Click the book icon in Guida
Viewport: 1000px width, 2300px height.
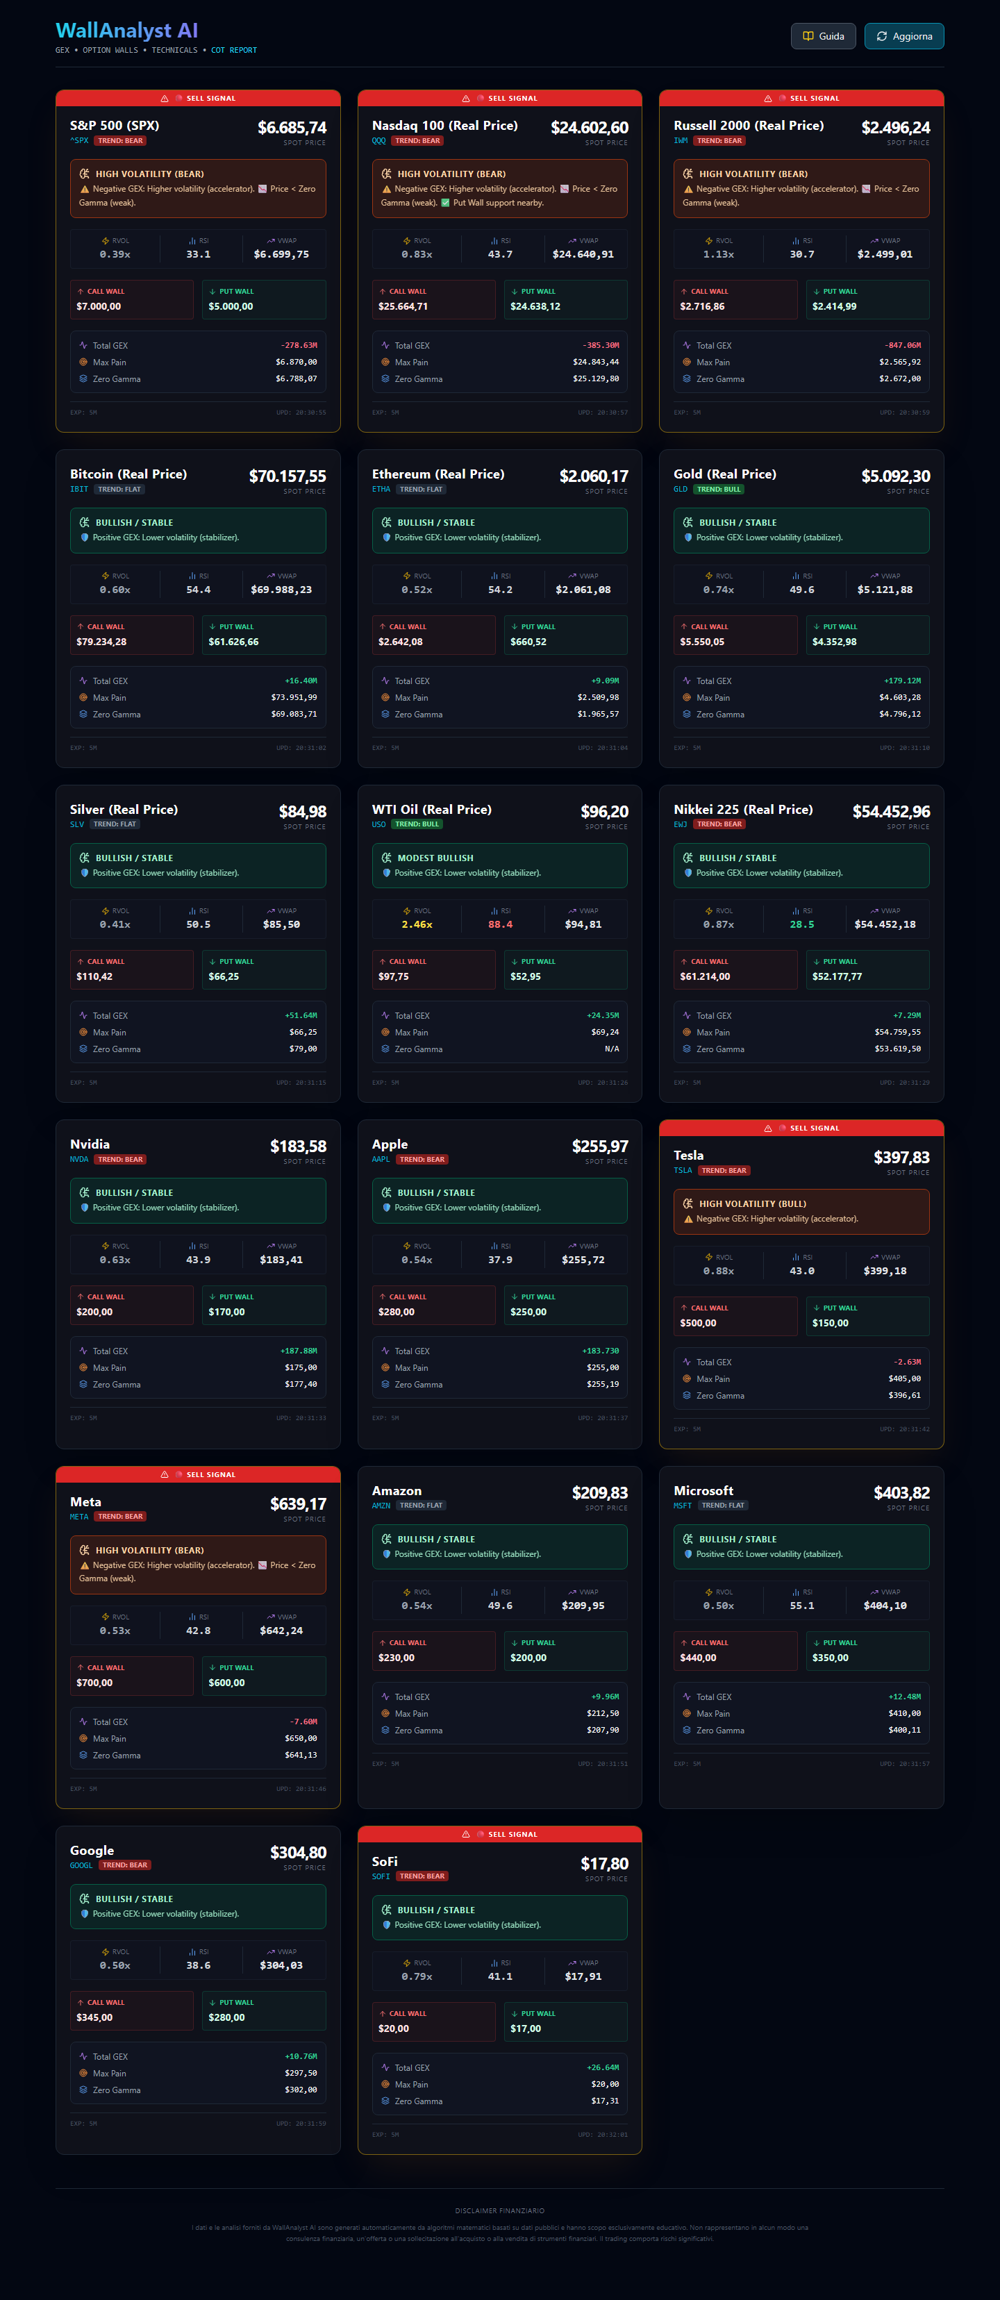(807, 37)
